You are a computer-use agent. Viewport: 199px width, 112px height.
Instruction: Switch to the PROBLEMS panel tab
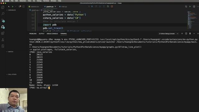33,34
